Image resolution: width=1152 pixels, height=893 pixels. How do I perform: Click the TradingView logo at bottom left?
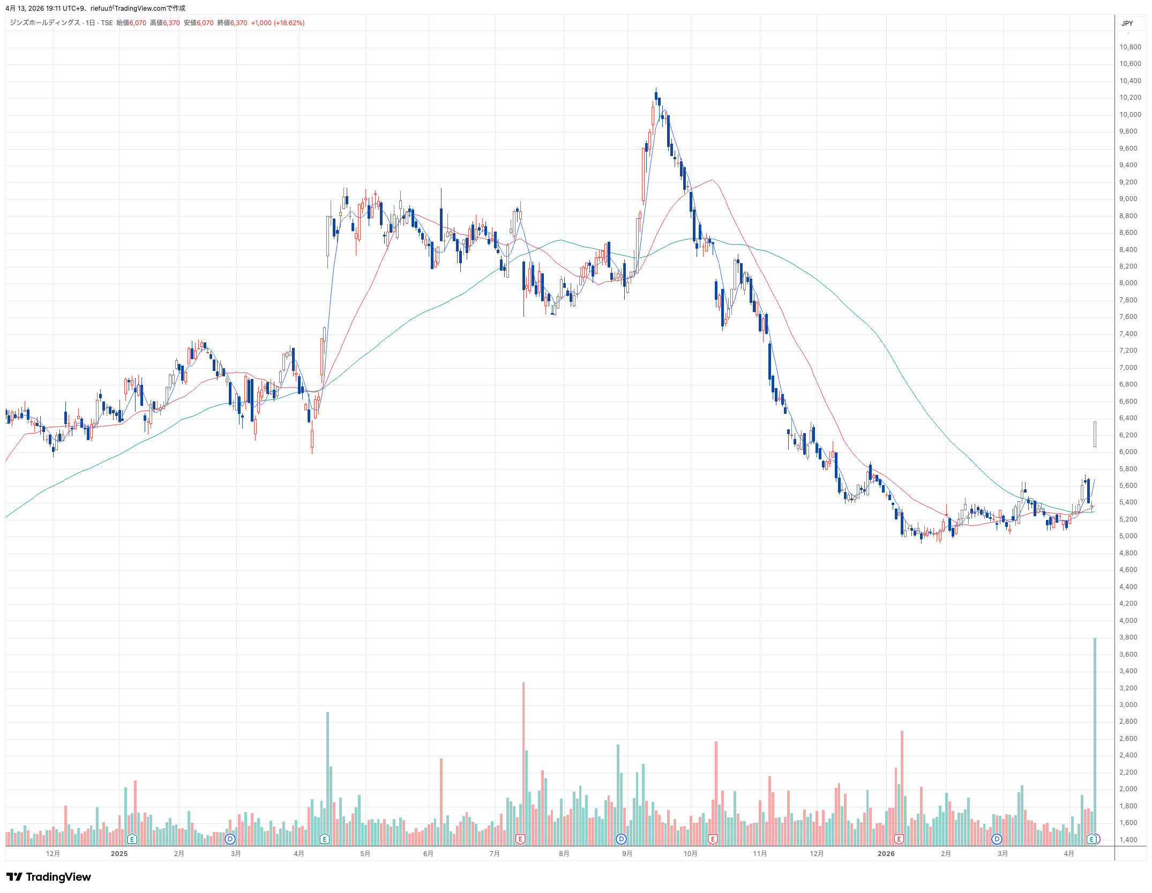point(49,877)
